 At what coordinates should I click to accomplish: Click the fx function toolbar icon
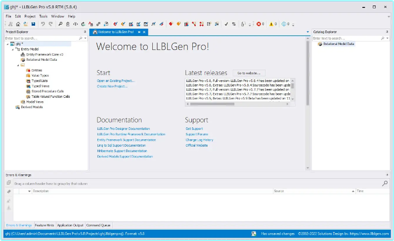(153, 24)
